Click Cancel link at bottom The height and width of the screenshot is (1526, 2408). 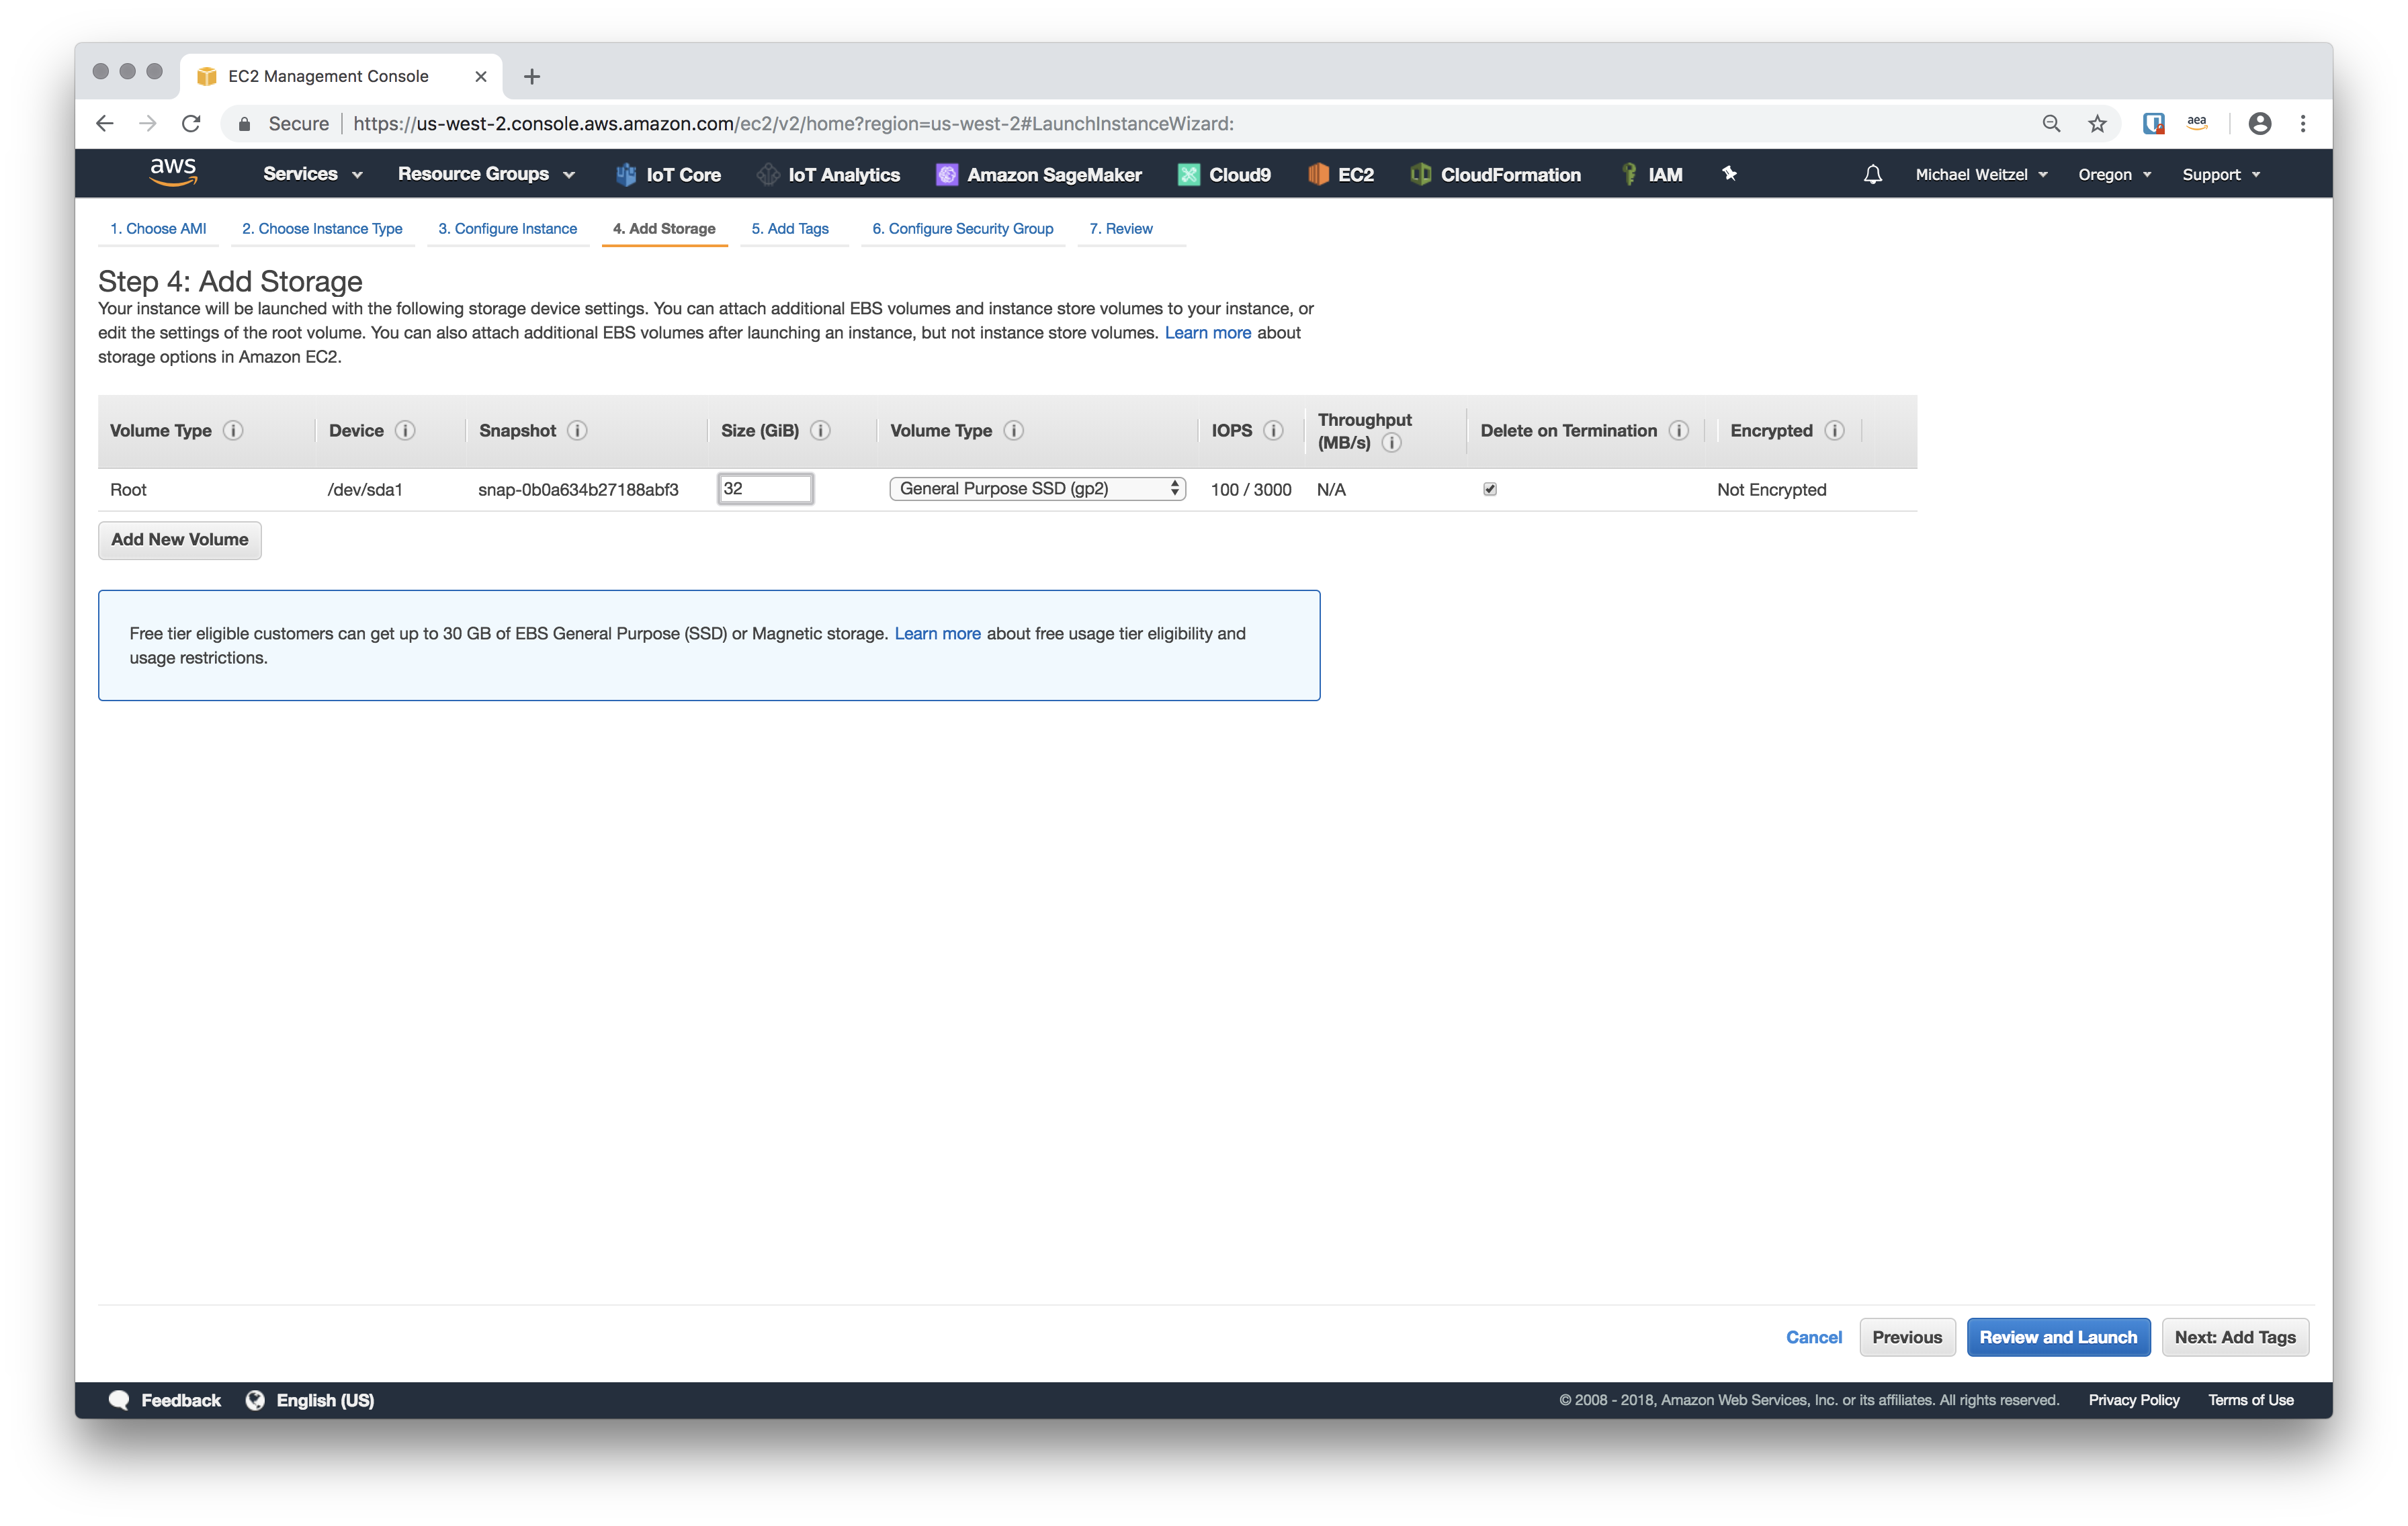point(1813,1337)
